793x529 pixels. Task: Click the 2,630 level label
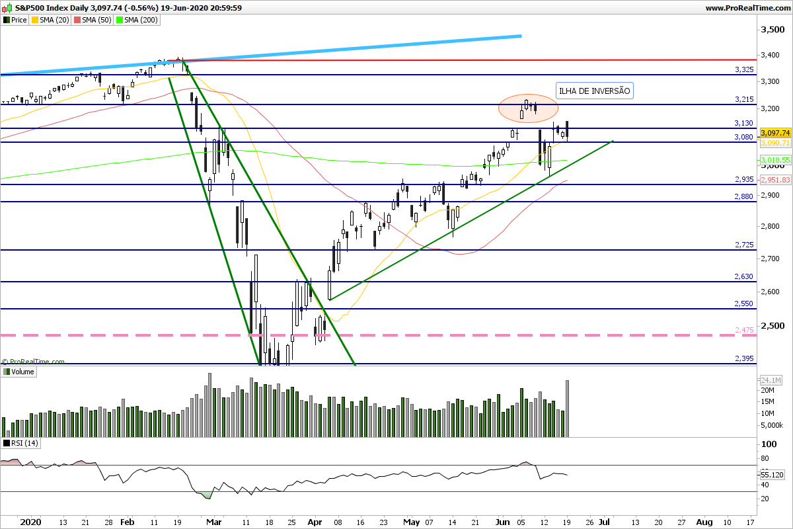click(744, 276)
